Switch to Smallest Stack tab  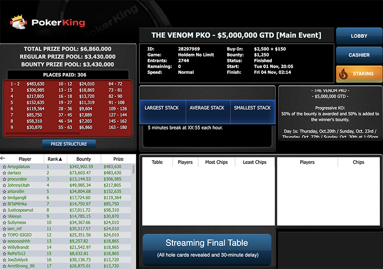pos(252,108)
